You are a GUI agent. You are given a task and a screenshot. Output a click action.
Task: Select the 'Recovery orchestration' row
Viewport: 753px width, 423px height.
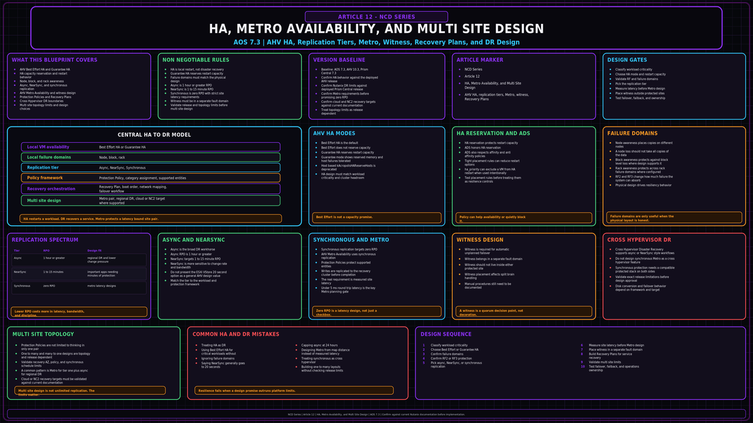pyautogui.click(x=151, y=189)
